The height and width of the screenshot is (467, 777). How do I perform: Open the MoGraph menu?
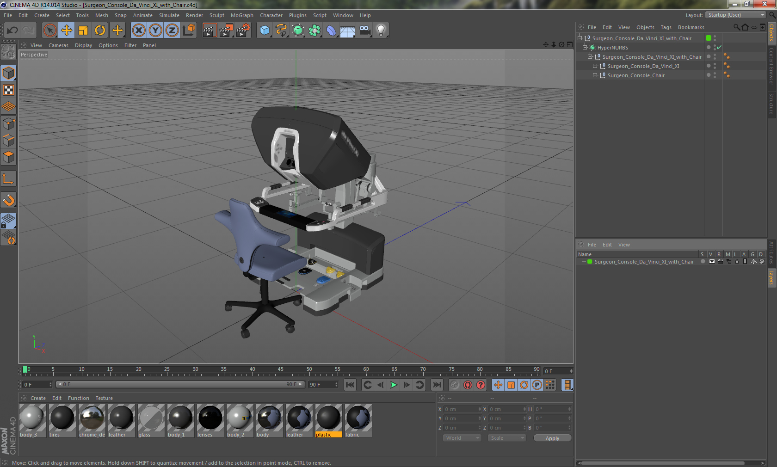(242, 15)
